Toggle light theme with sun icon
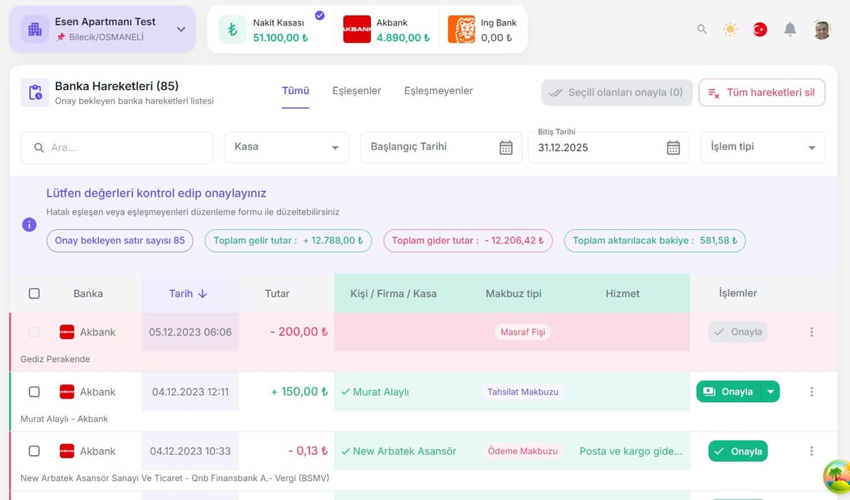The image size is (850, 500). pyautogui.click(x=730, y=29)
